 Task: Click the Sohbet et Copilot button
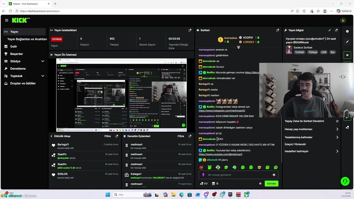point(344,11)
